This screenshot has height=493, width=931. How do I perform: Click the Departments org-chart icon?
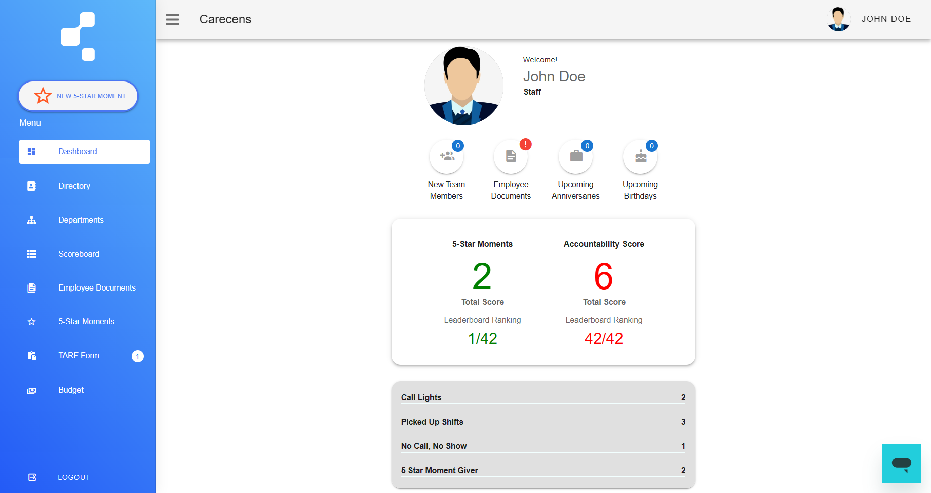tap(31, 220)
